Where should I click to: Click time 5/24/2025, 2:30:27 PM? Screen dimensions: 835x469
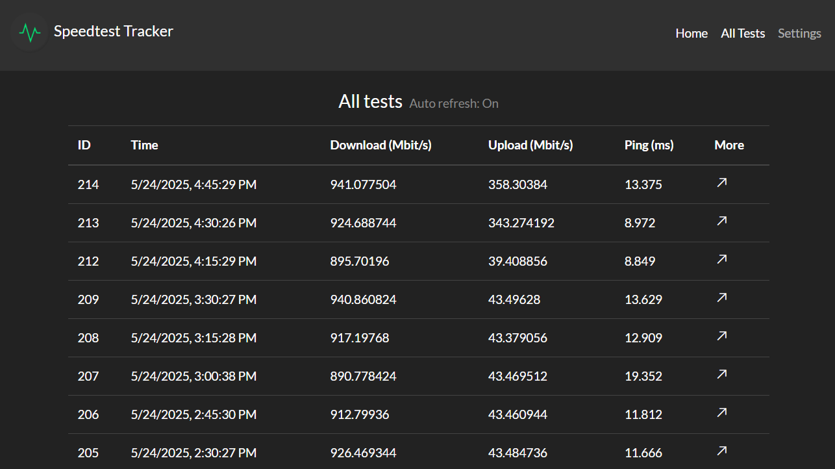tap(193, 453)
